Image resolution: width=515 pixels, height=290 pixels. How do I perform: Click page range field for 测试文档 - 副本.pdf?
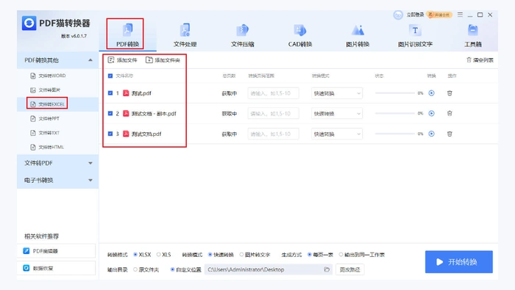(x=273, y=114)
